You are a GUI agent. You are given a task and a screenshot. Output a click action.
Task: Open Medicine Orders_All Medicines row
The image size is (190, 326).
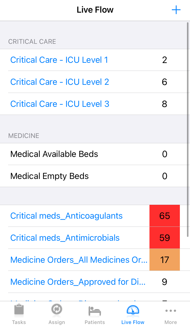(x=79, y=260)
